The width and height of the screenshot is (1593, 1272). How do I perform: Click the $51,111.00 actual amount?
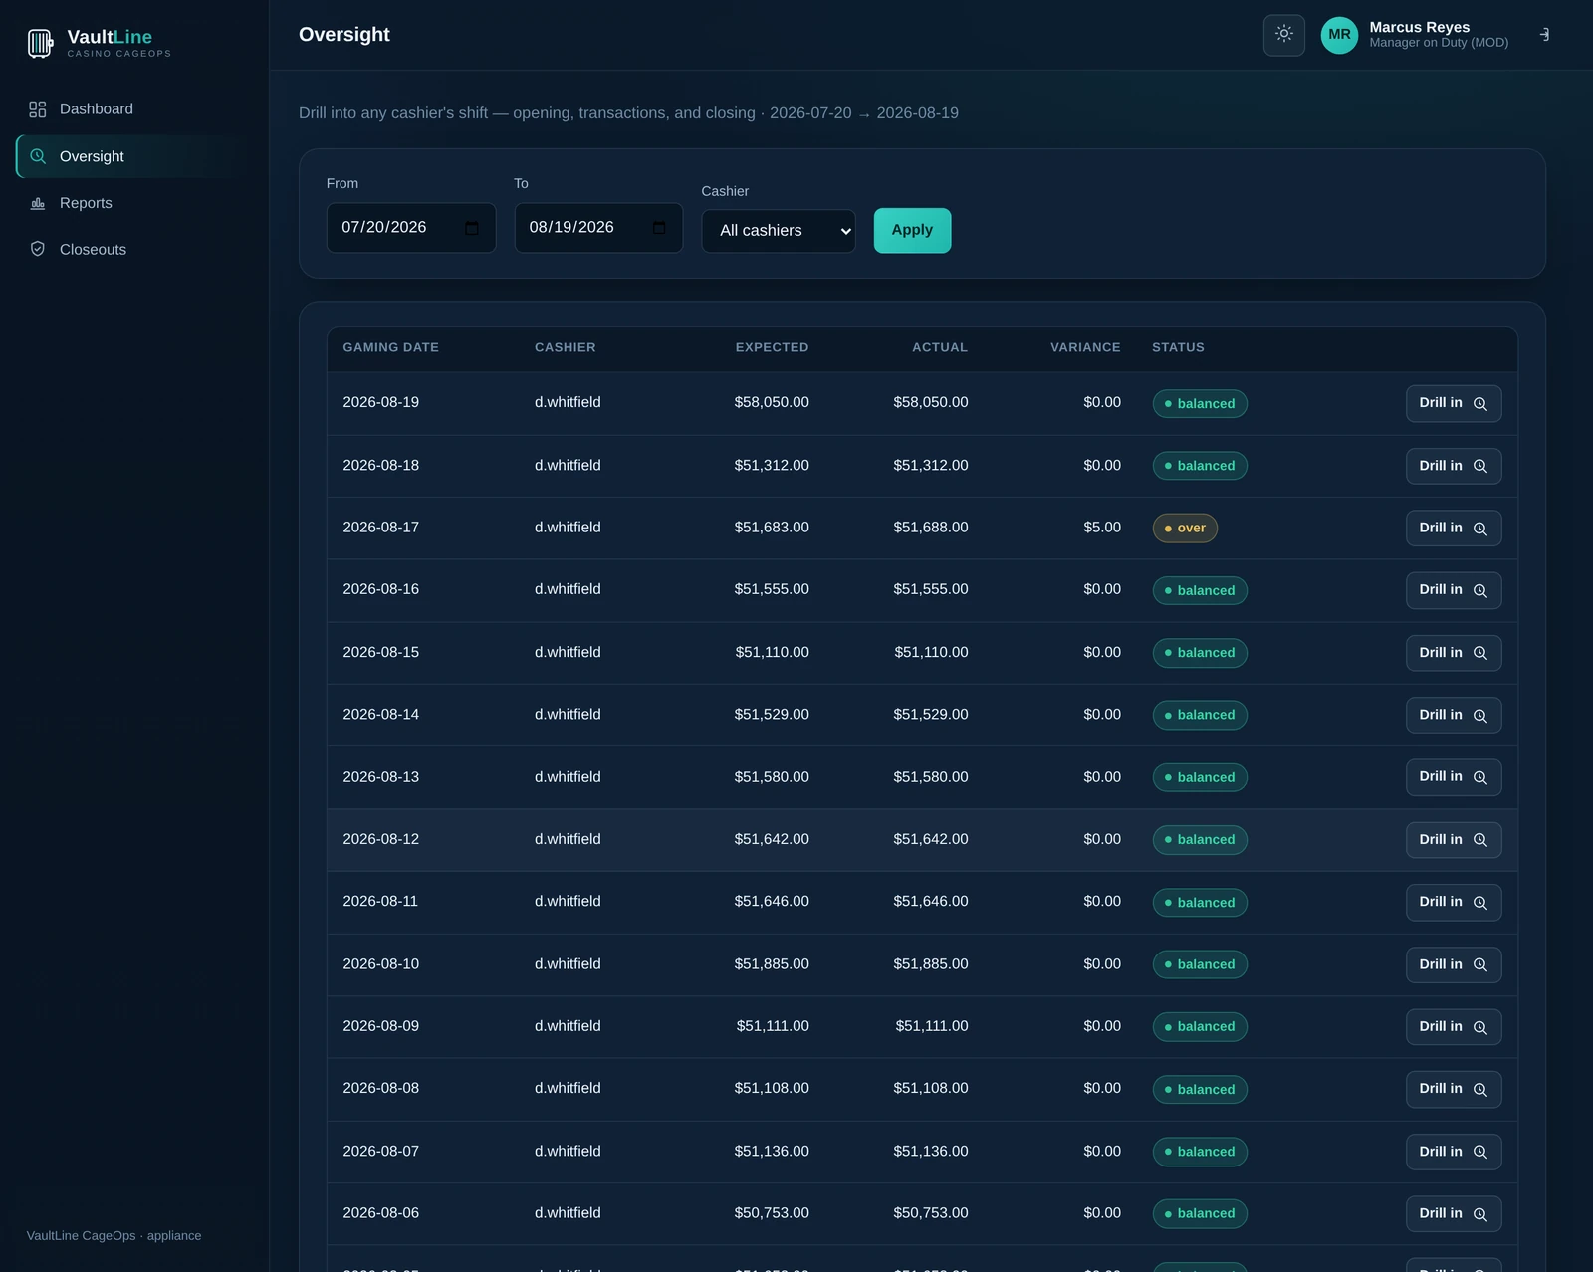click(932, 1026)
